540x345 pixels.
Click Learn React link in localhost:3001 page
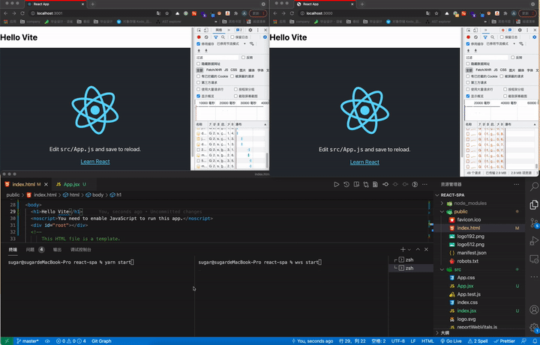(x=95, y=162)
